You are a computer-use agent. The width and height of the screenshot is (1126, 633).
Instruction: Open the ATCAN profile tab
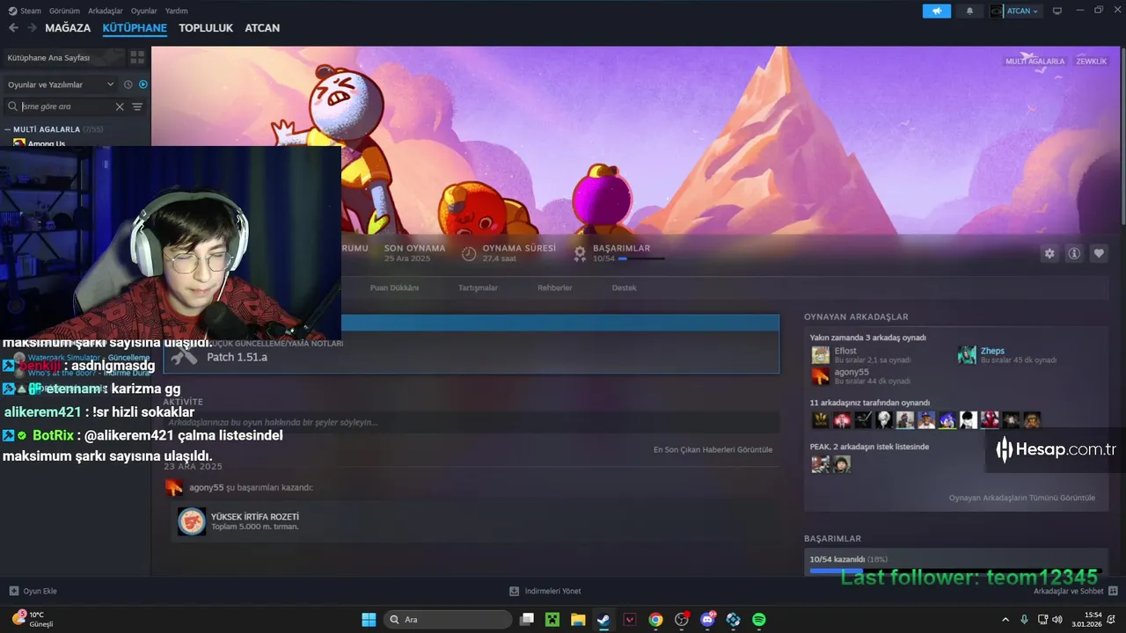262,28
